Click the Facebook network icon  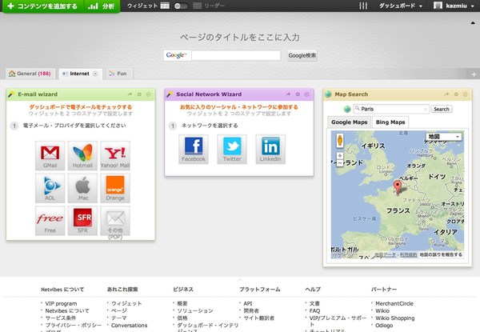[x=194, y=148]
